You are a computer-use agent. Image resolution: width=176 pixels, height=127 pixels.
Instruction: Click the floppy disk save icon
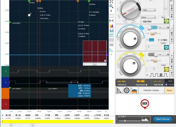point(112,31)
